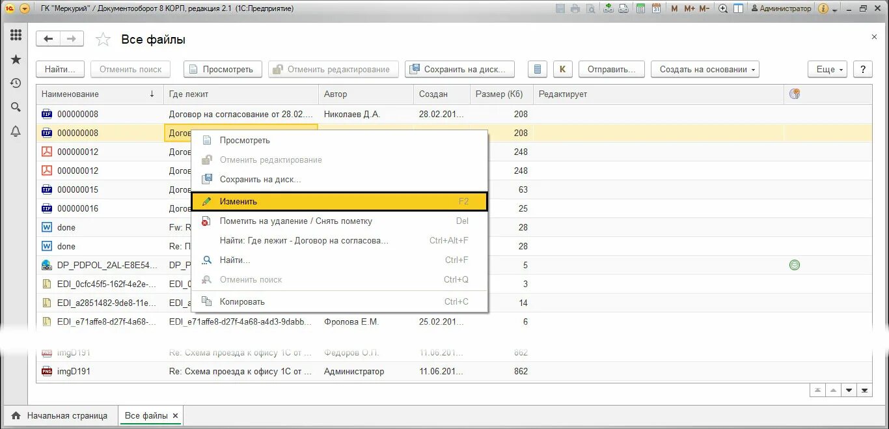Screen dimensions: 889x429
Task: Click the 'Где лежит' column header
Action: pyautogui.click(x=241, y=94)
